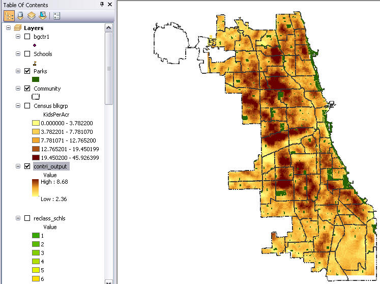Click reclass_schls value 2 swatch
The image size is (380, 284).
click(x=36, y=244)
